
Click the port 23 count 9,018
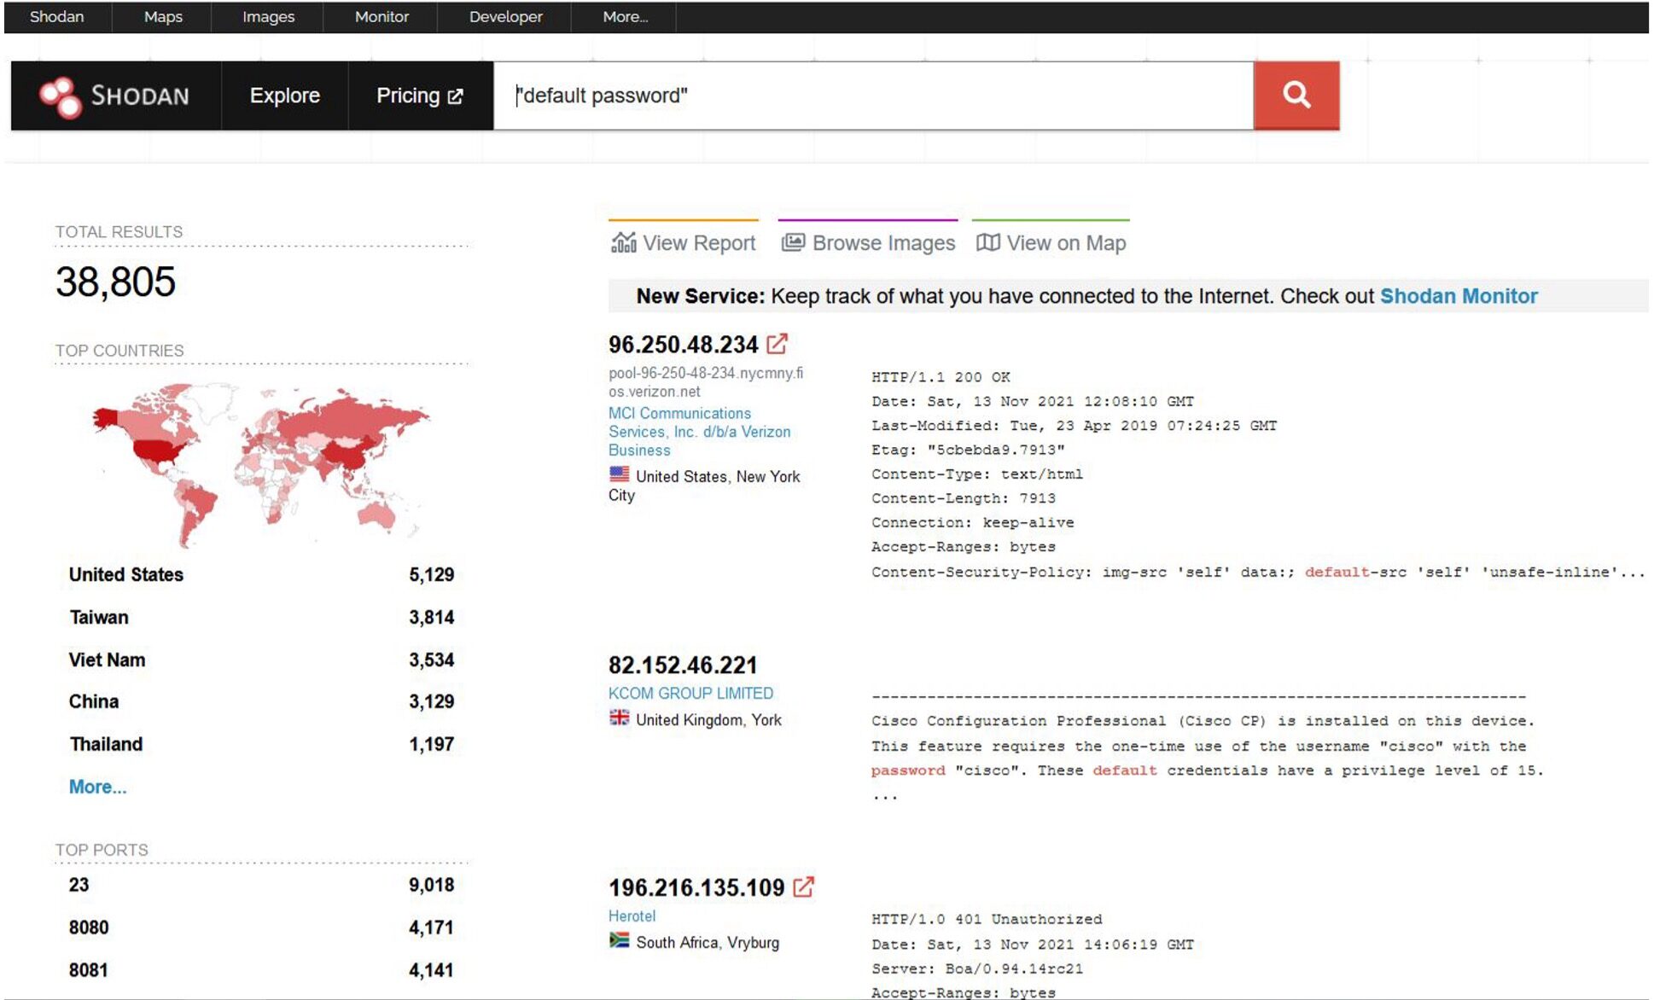431,885
